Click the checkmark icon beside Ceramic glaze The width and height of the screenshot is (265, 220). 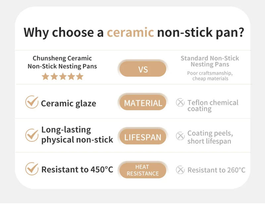32,102
